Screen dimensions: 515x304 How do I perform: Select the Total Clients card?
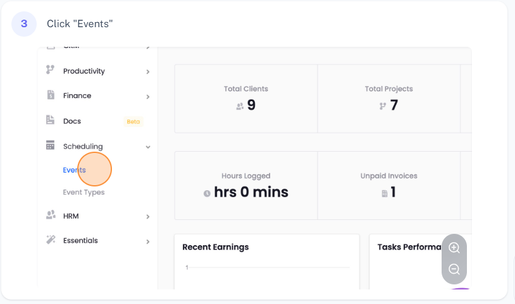click(245, 98)
